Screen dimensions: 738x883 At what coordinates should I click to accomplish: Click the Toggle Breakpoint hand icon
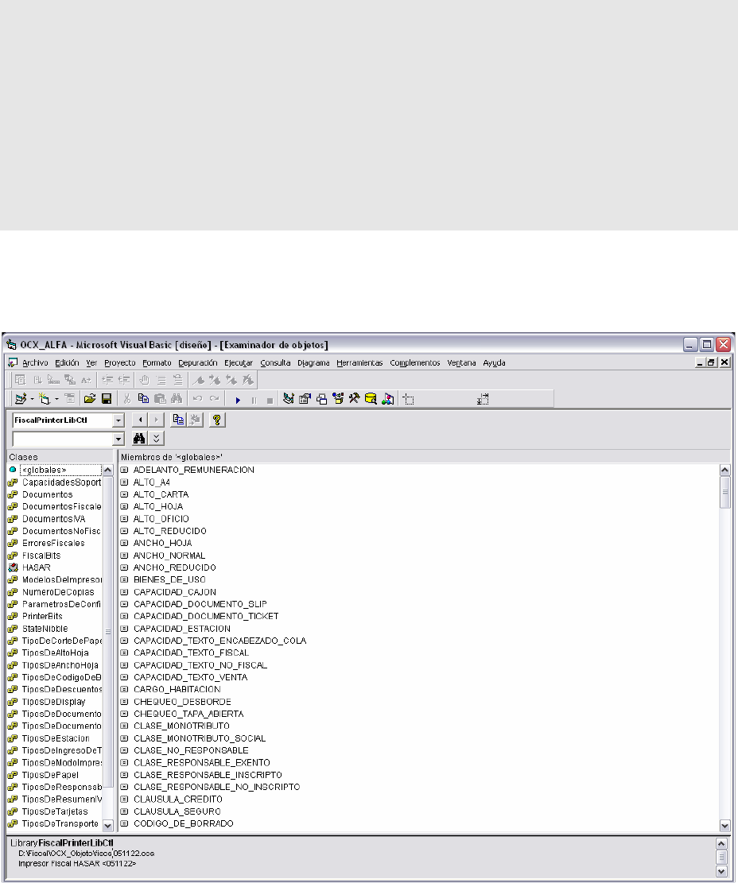click(x=144, y=380)
